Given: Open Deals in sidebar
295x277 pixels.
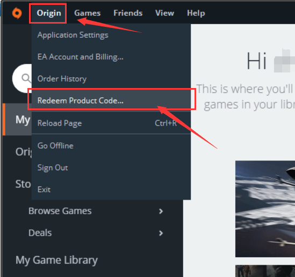Looking at the screenshot, I should pyautogui.click(x=40, y=232).
